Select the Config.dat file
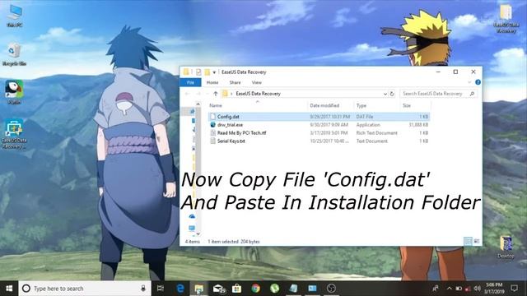Image resolution: width=527 pixels, height=296 pixels. 319,117
